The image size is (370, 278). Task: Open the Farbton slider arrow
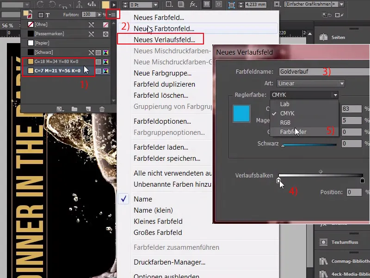coord(99,14)
